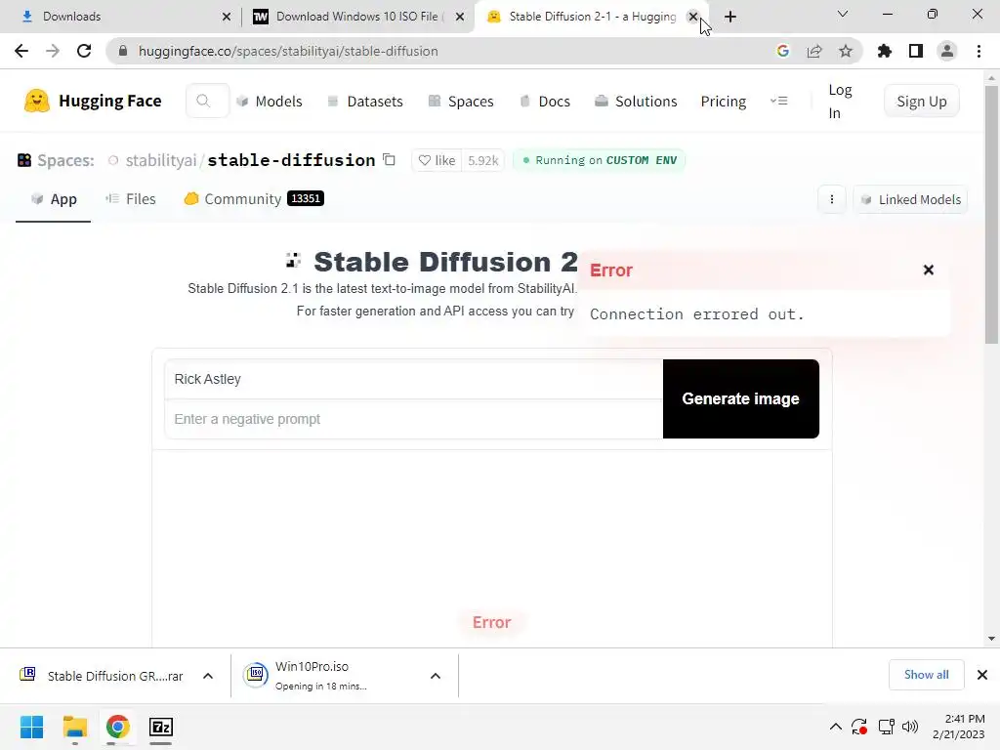Click the browser forward arrow
Viewport: 1000px width, 750px height.
(x=53, y=51)
